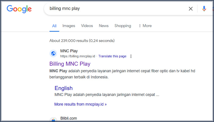The height and width of the screenshot is (122, 214).
Task: Clear the search box with X
Action: pyautogui.click(x=191, y=9)
